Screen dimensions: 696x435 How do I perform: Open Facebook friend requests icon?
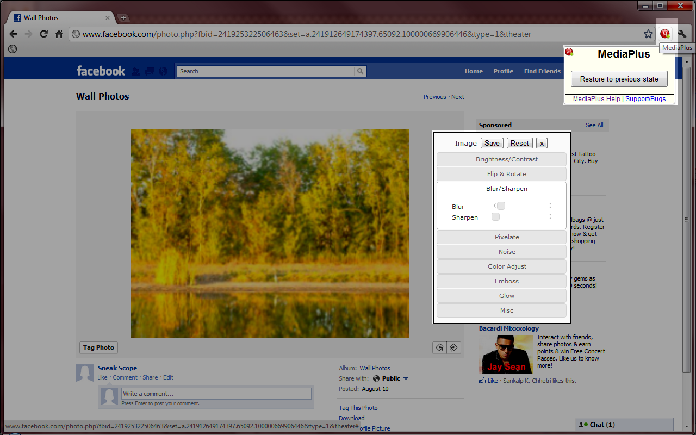click(x=136, y=71)
